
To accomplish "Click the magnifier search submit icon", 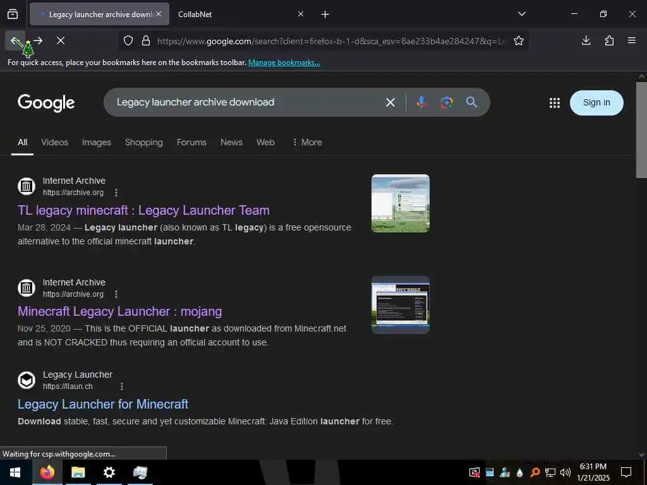I will point(471,102).
